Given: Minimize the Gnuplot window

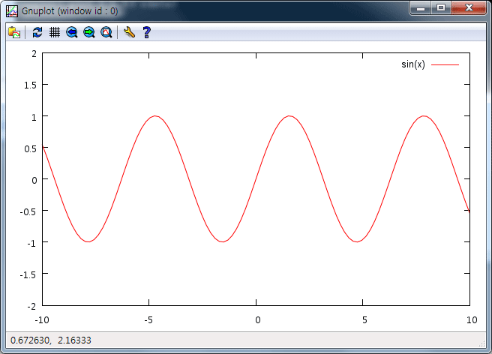Looking at the screenshot, I should click(x=421, y=8).
